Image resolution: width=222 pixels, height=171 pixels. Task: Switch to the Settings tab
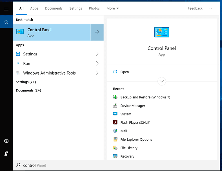pos(76,8)
